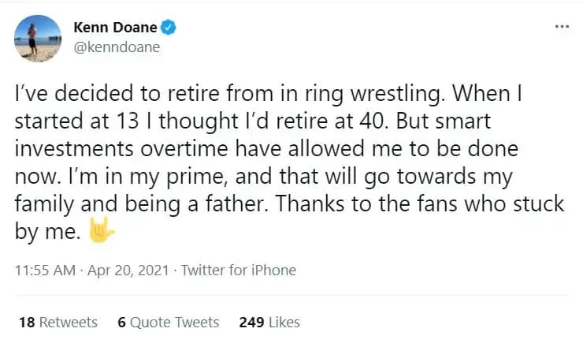The width and height of the screenshot is (583, 347).
Task: View the 18 Retweets list
Action: (x=58, y=322)
